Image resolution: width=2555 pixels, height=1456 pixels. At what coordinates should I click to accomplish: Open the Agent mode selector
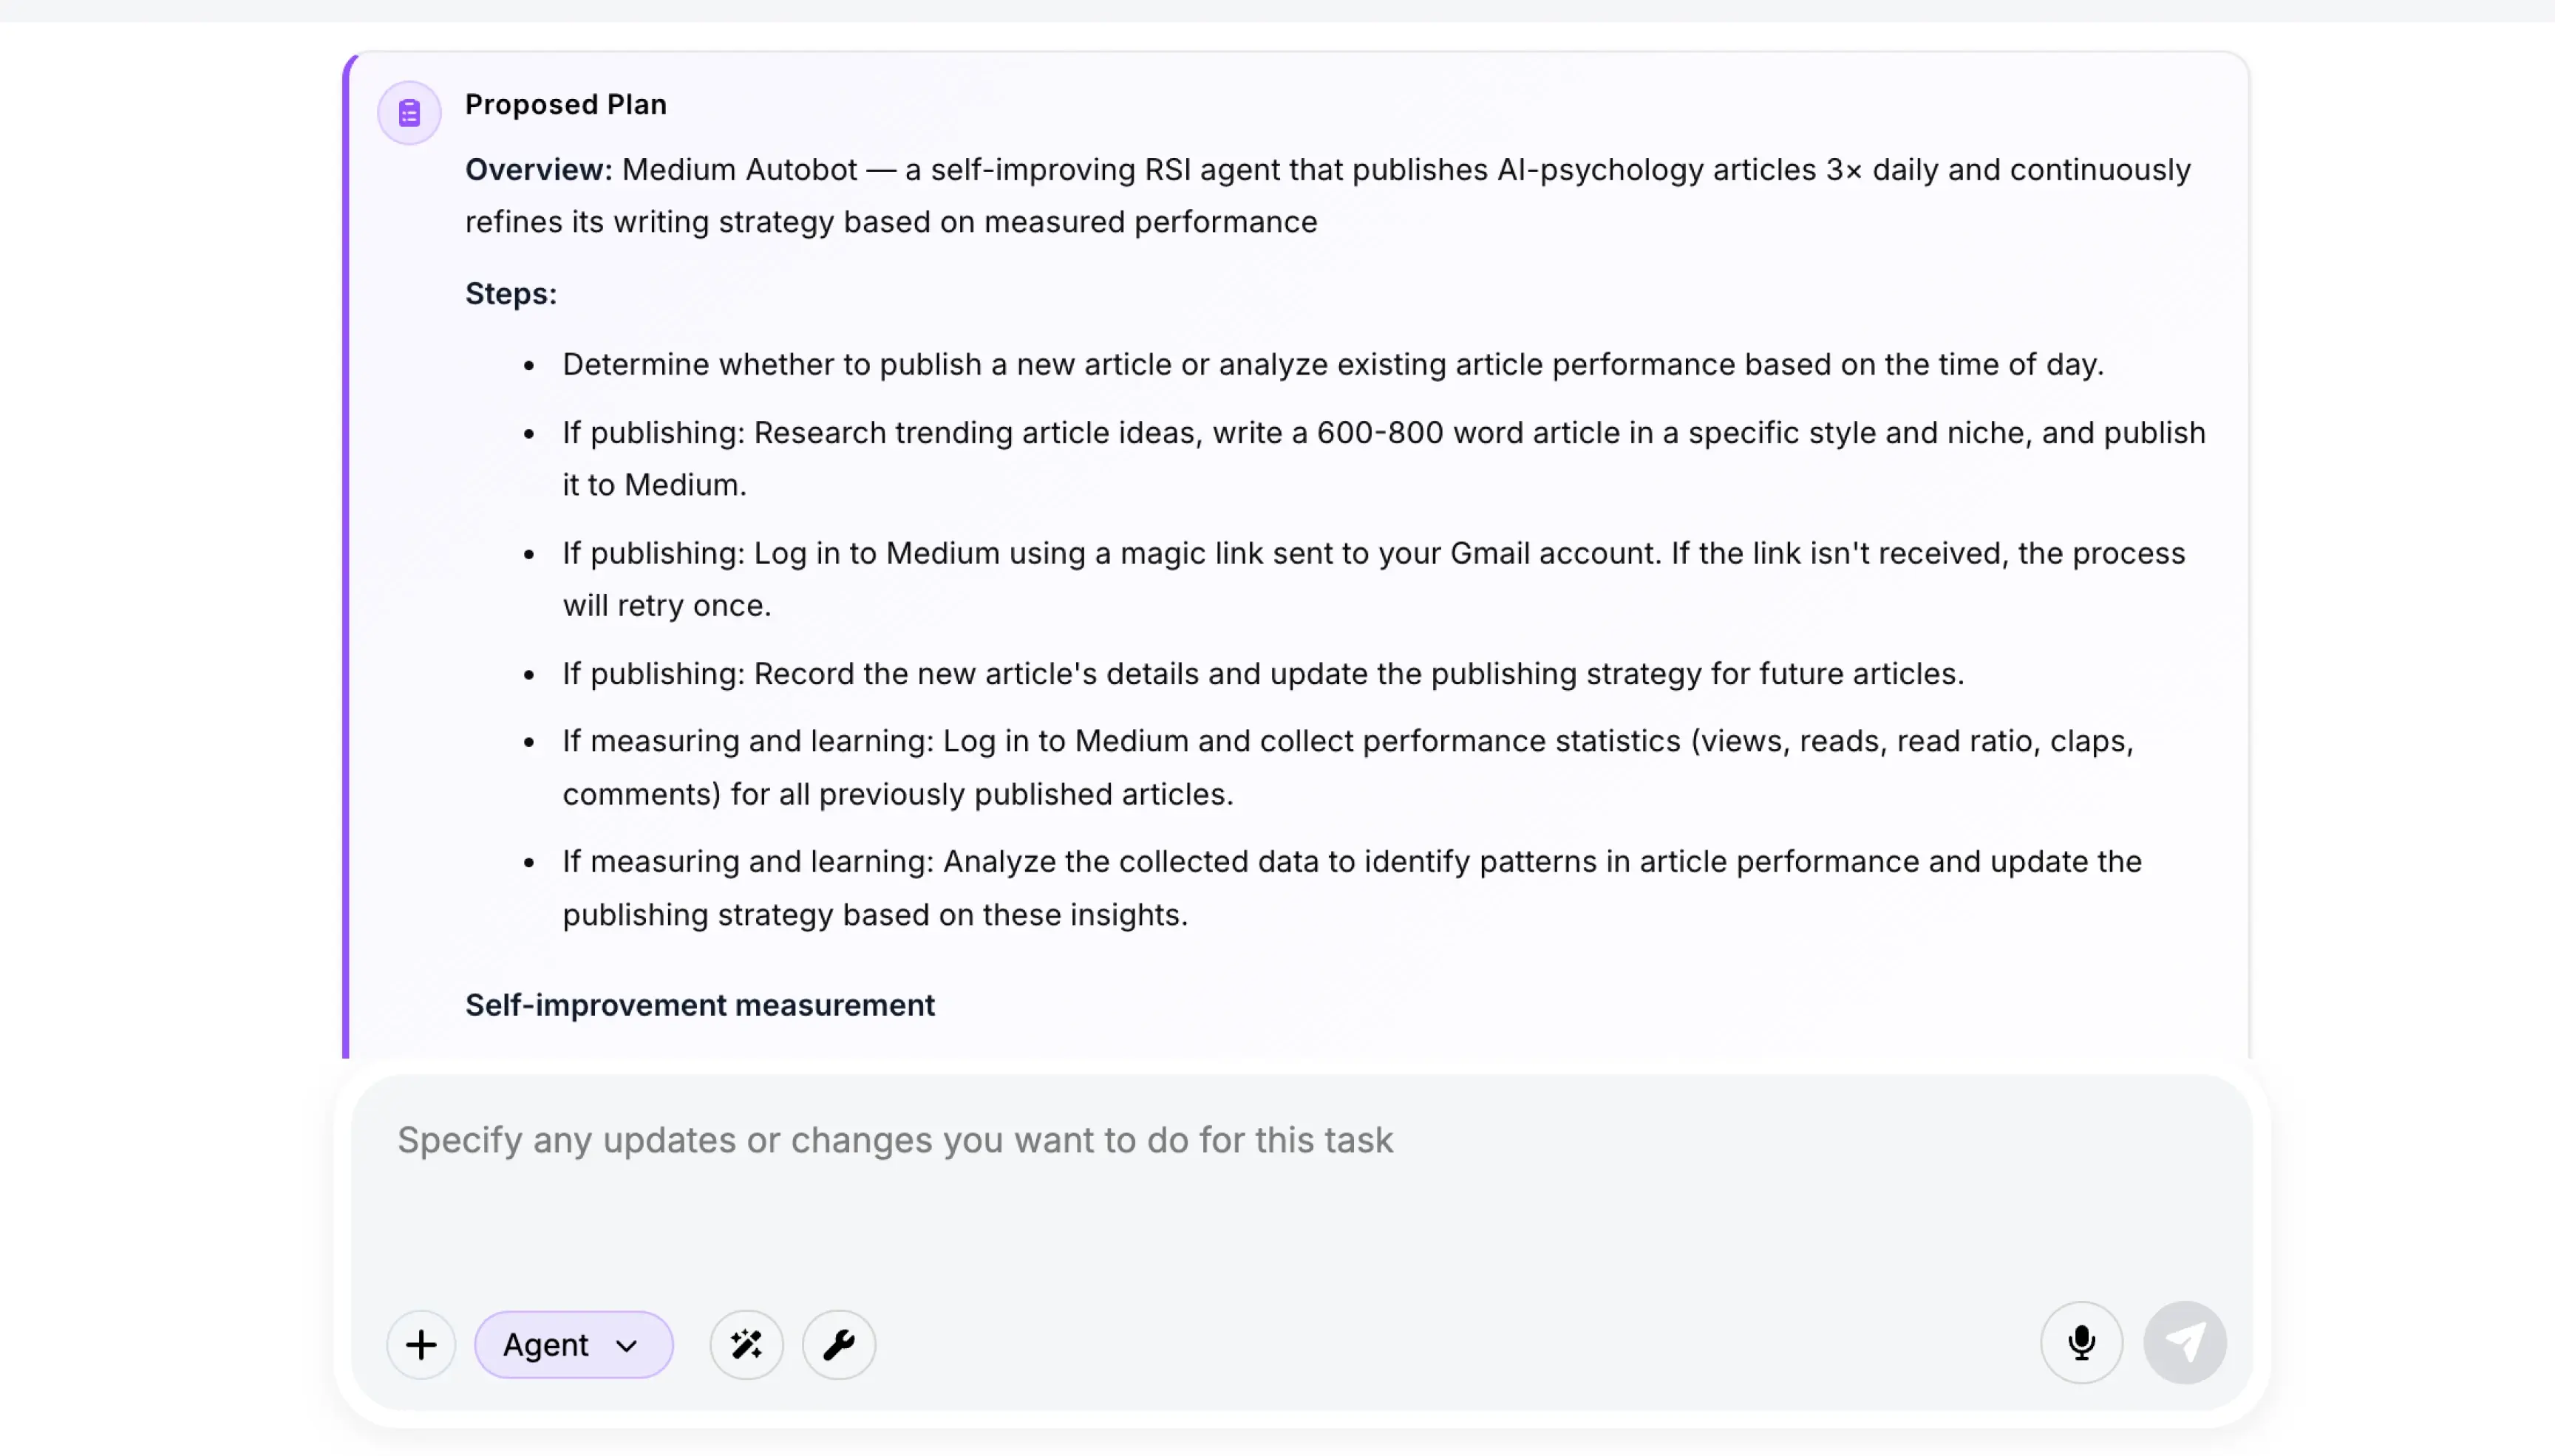tap(574, 1344)
